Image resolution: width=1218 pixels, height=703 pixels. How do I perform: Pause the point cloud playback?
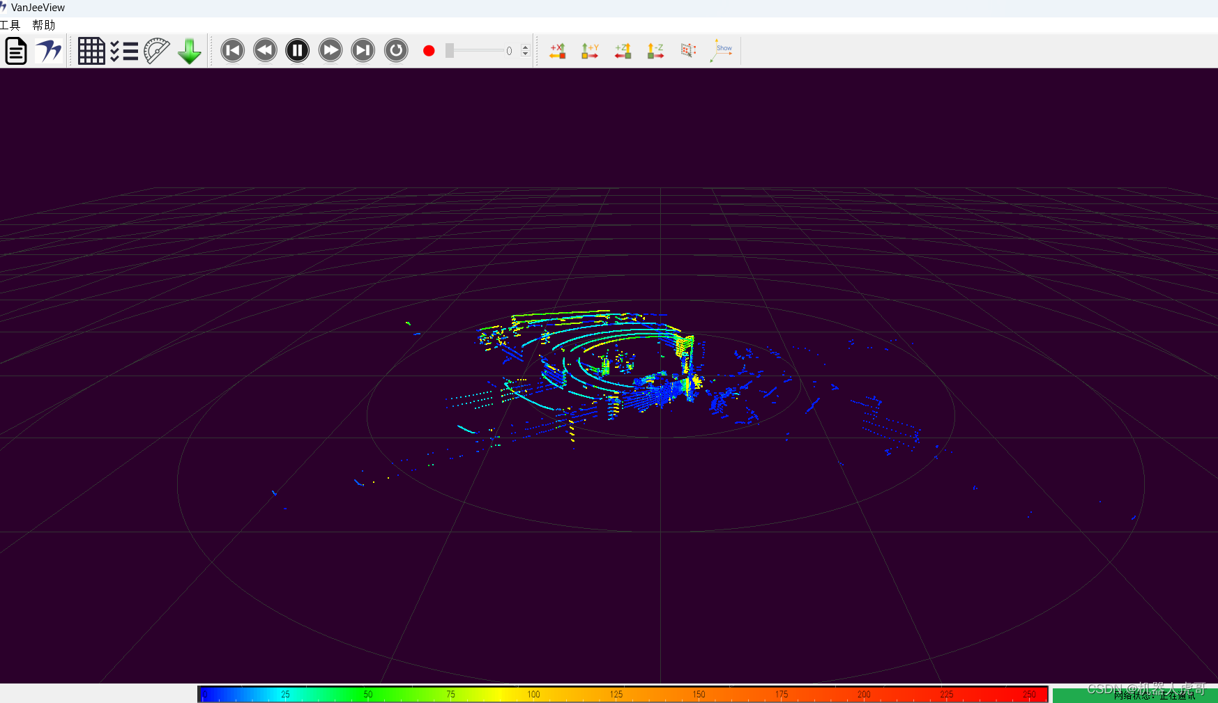298,50
